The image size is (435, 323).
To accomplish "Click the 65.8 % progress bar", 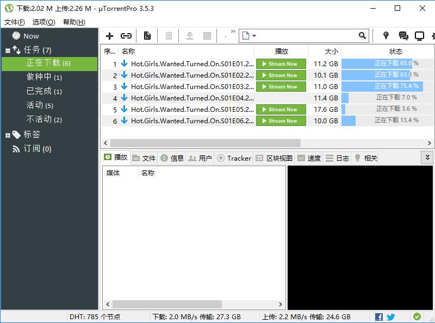I will (388, 64).
